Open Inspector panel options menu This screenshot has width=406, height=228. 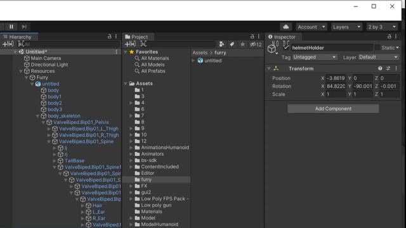click(x=396, y=37)
